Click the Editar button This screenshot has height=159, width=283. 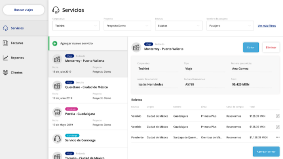pyautogui.click(x=251, y=47)
